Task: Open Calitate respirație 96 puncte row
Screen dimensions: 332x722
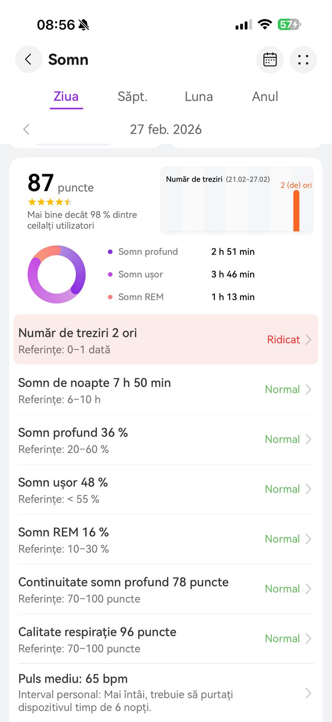Action: [166, 639]
